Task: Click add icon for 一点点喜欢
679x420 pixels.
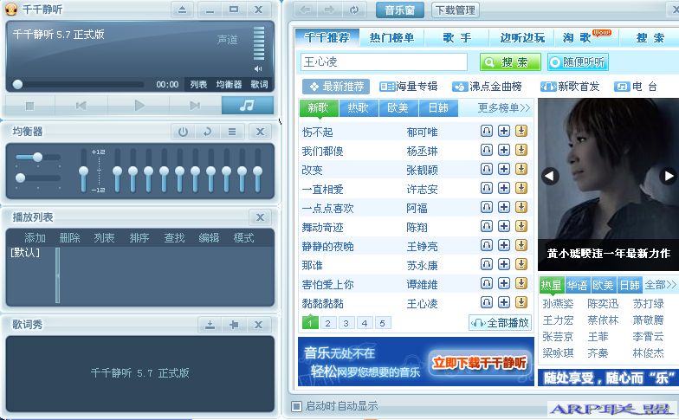Action: pyautogui.click(x=504, y=207)
